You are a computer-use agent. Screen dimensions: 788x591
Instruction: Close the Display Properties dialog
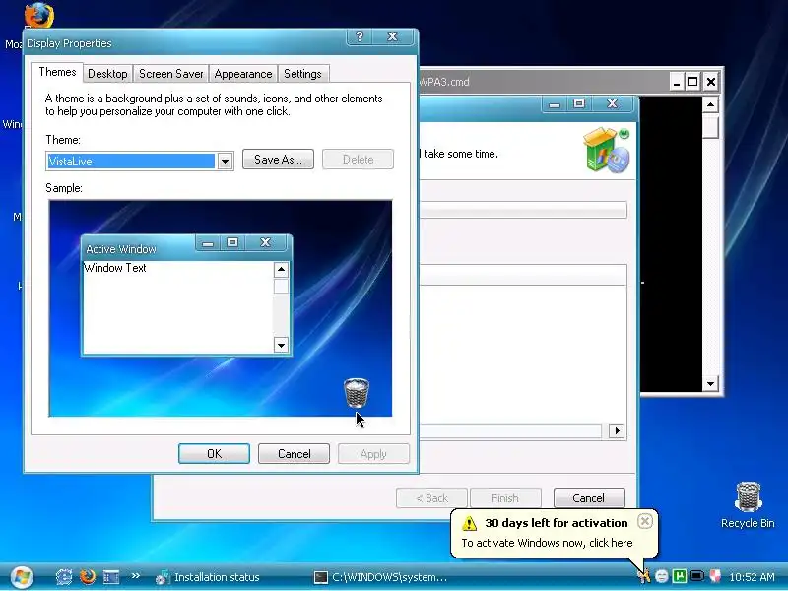(x=392, y=36)
